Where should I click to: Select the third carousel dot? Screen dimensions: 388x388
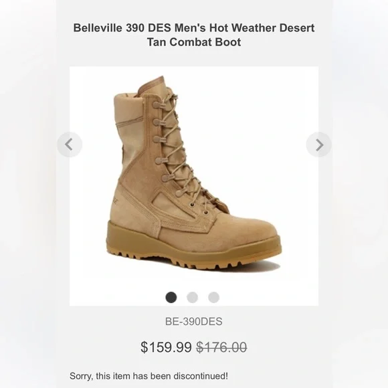pos(214,297)
